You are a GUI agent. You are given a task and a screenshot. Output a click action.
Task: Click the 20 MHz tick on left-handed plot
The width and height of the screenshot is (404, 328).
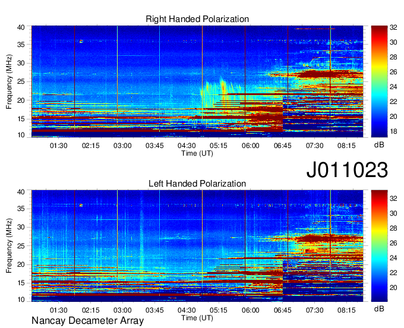point(21,264)
